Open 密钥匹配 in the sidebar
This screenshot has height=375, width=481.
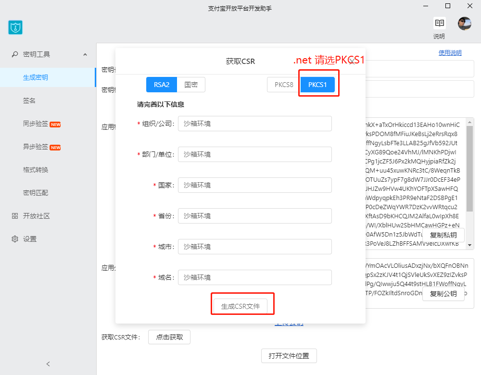[36, 193]
